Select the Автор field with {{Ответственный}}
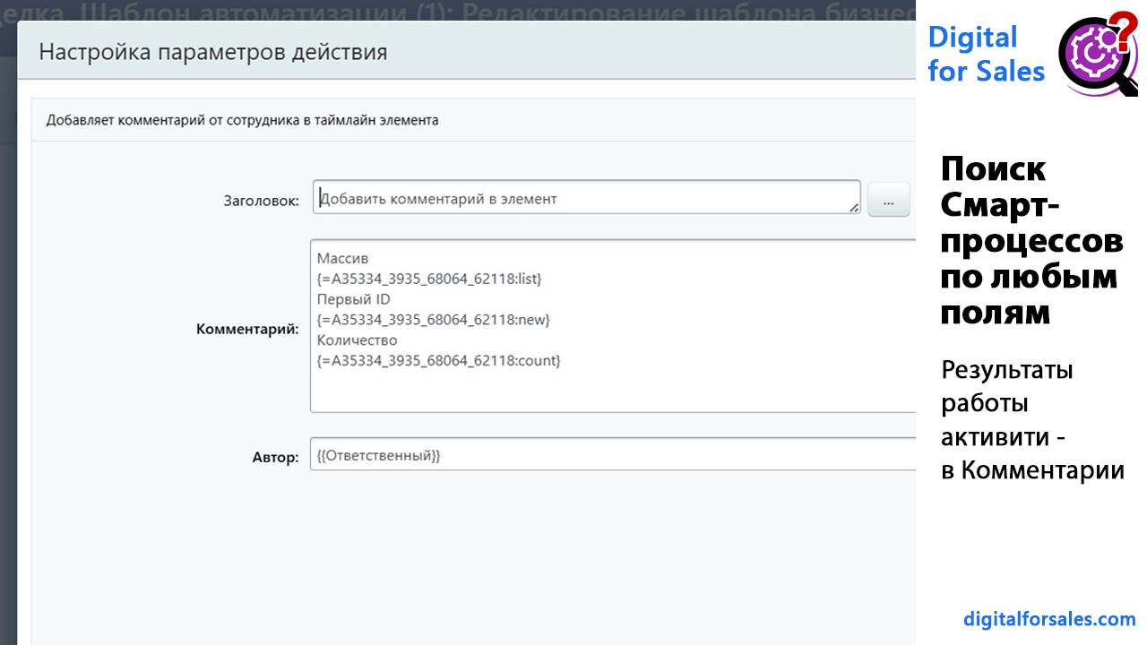Image resolution: width=1147 pixels, height=645 pixels. (x=609, y=455)
